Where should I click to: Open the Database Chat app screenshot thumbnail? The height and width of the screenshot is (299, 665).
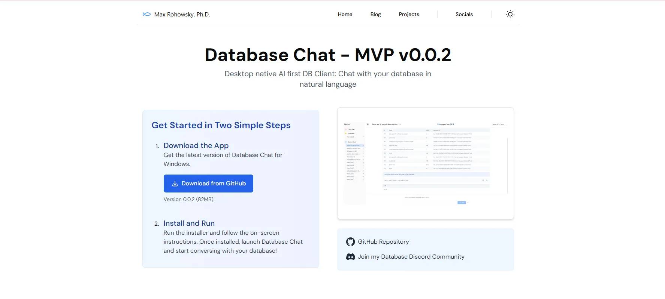tap(425, 163)
